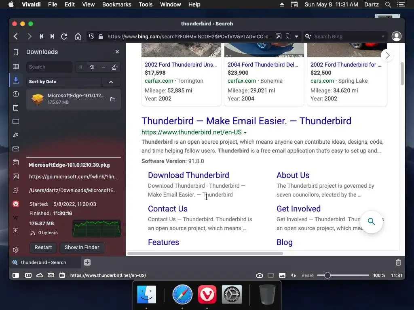The height and width of the screenshot is (310, 414).
Task: Expand thunderbird.net URL dropdown arrow
Action: [245, 132]
